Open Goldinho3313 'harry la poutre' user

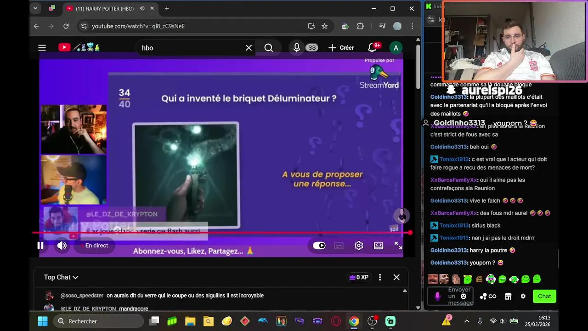click(448, 250)
